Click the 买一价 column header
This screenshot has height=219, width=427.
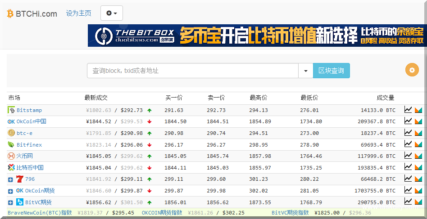[x=174, y=98]
